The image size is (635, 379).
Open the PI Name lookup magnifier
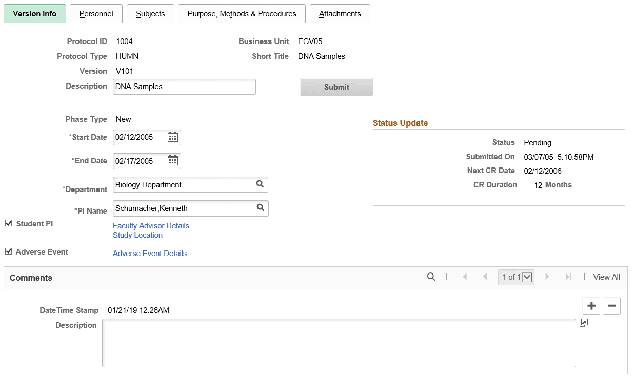(x=260, y=208)
